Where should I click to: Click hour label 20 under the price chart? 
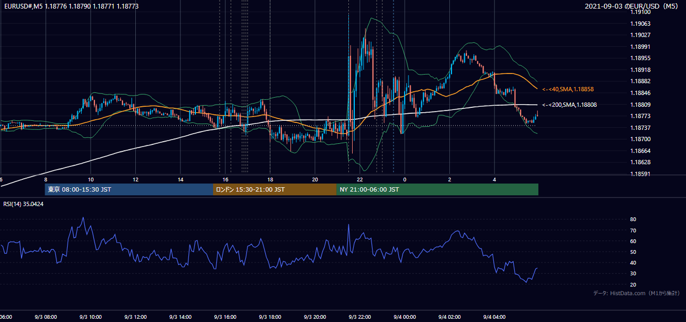point(315,180)
